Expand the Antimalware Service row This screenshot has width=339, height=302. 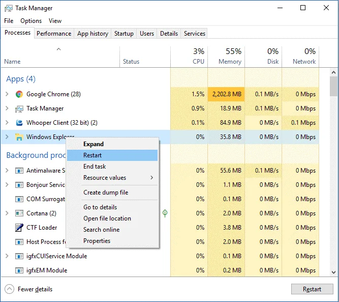coord(7,171)
